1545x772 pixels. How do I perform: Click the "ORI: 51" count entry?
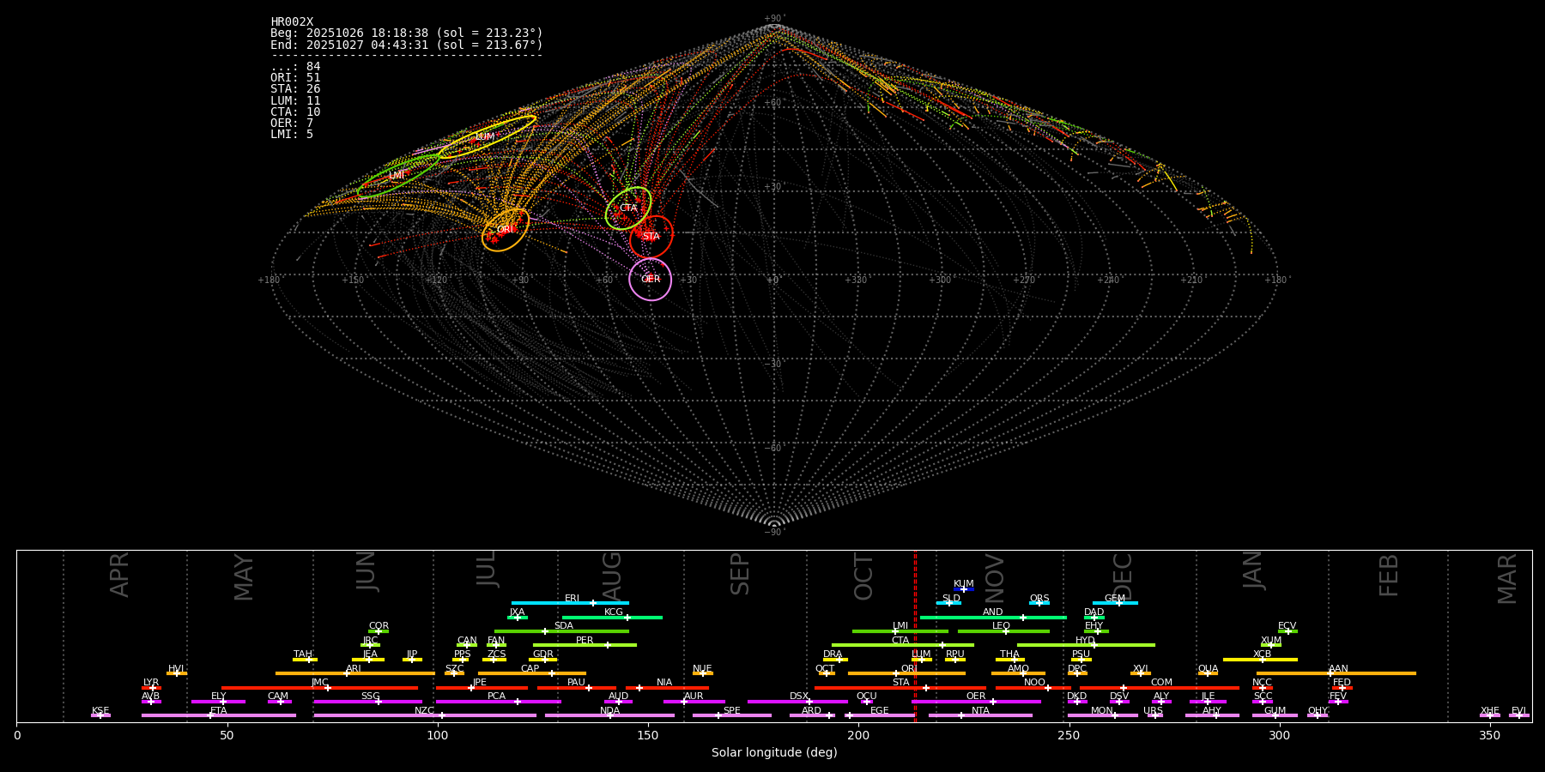click(295, 78)
